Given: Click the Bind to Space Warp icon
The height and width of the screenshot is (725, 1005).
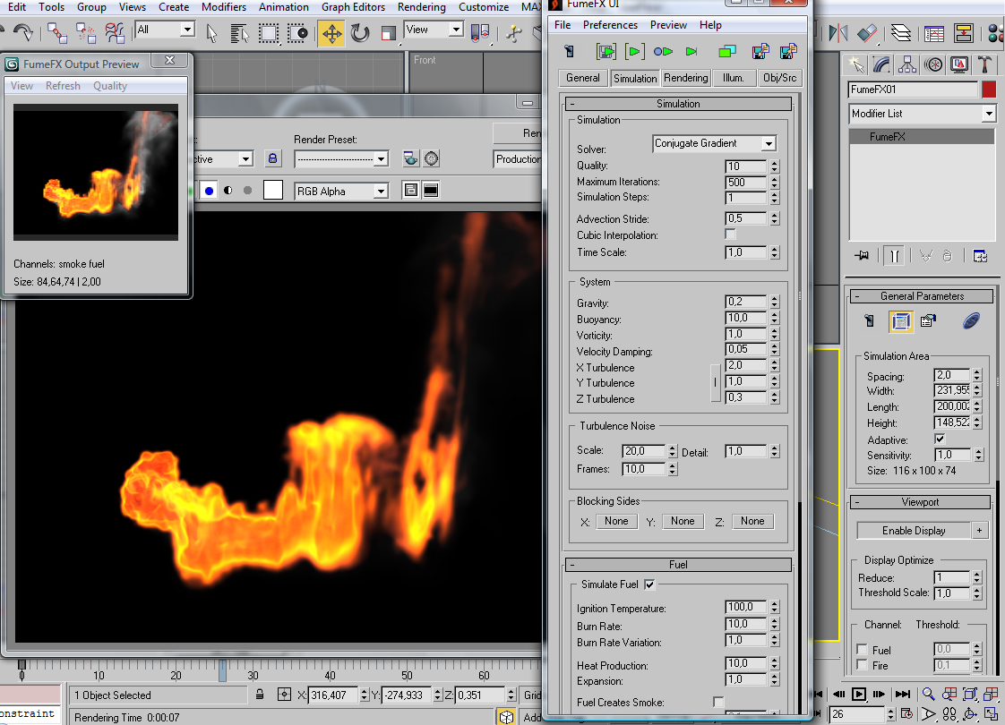Looking at the screenshot, I should (114, 32).
